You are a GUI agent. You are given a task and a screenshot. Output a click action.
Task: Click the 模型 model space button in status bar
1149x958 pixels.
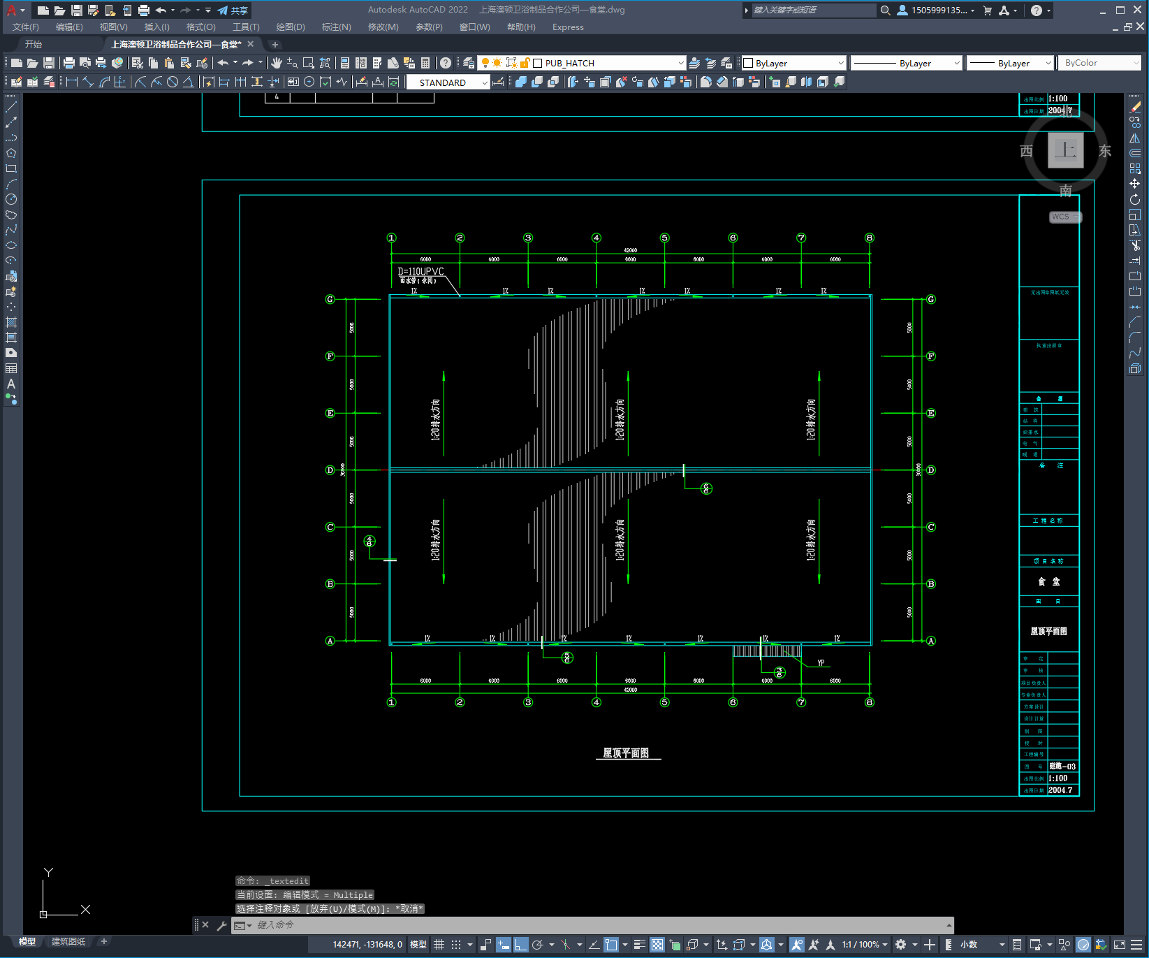(x=418, y=945)
